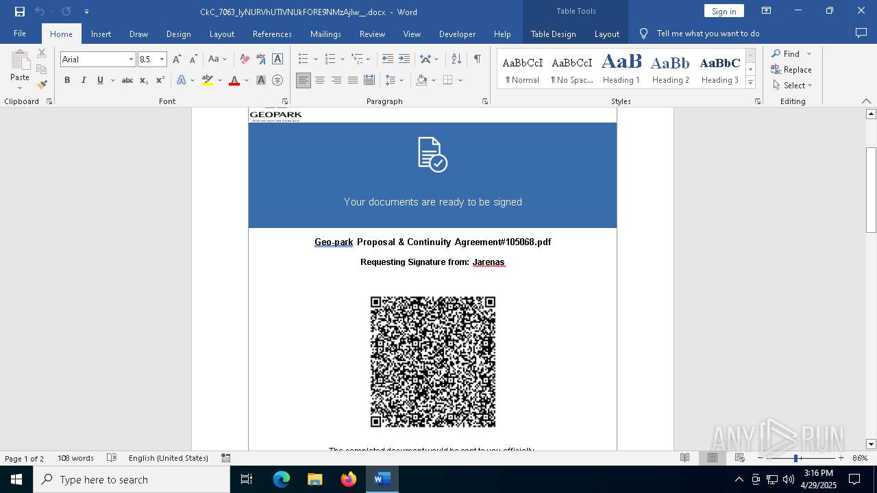Toggle Underline formatting

[x=100, y=80]
